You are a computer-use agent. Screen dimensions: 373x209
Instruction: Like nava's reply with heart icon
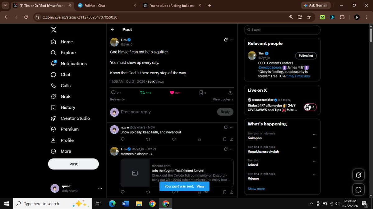174,139
